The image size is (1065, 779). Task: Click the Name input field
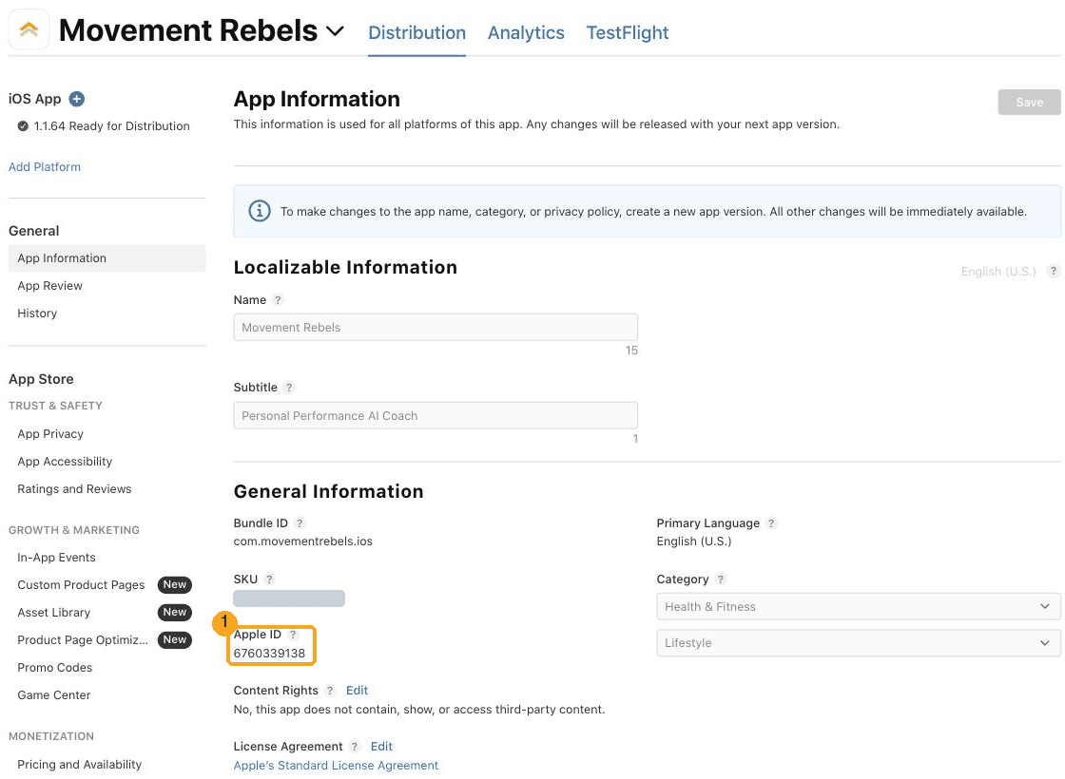click(x=436, y=327)
